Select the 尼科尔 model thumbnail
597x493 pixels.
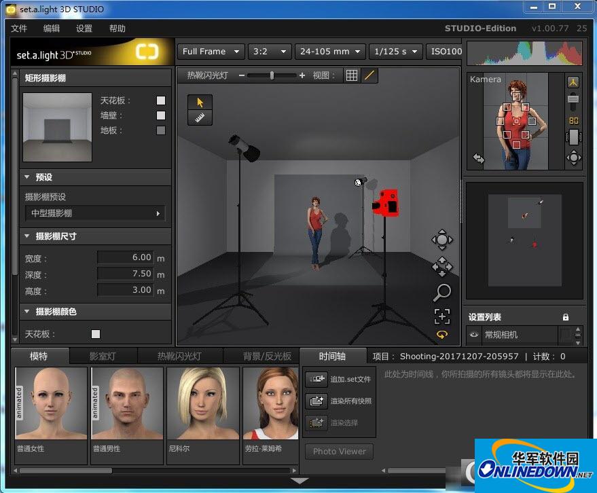[x=202, y=405]
